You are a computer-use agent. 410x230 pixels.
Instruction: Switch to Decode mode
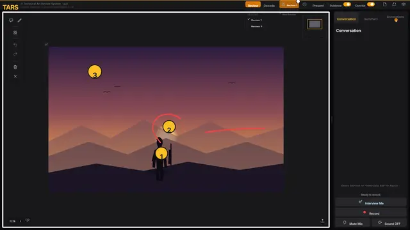[269, 6]
